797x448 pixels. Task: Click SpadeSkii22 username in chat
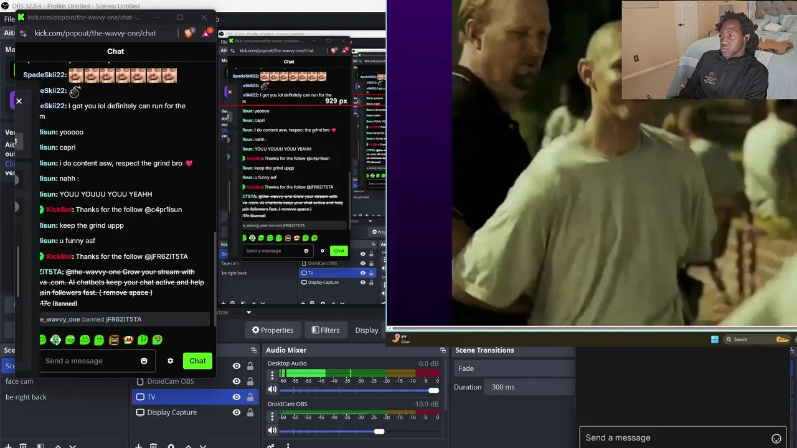click(44, 75)
